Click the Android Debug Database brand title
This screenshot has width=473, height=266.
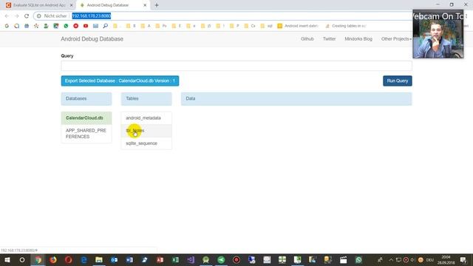pyautogui.click(x=92, y=39)
